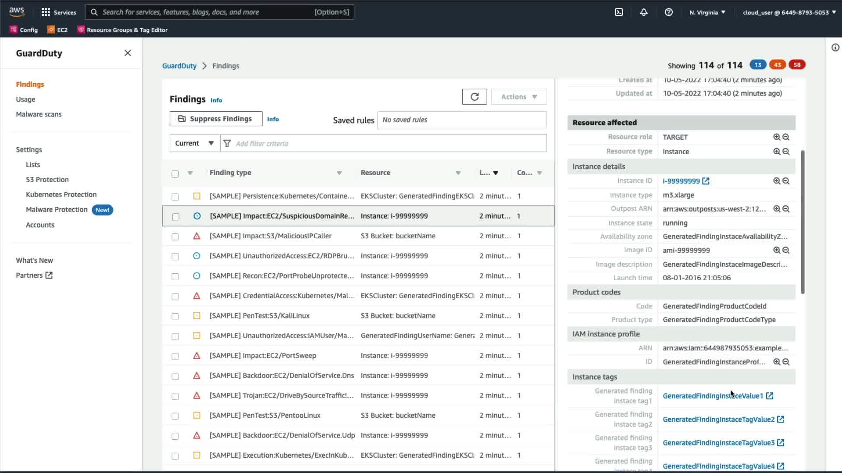Expand the Current findings status dropdown
Image resolution: width=842 pixels, height=473 pixels.
tap(194, 143)
